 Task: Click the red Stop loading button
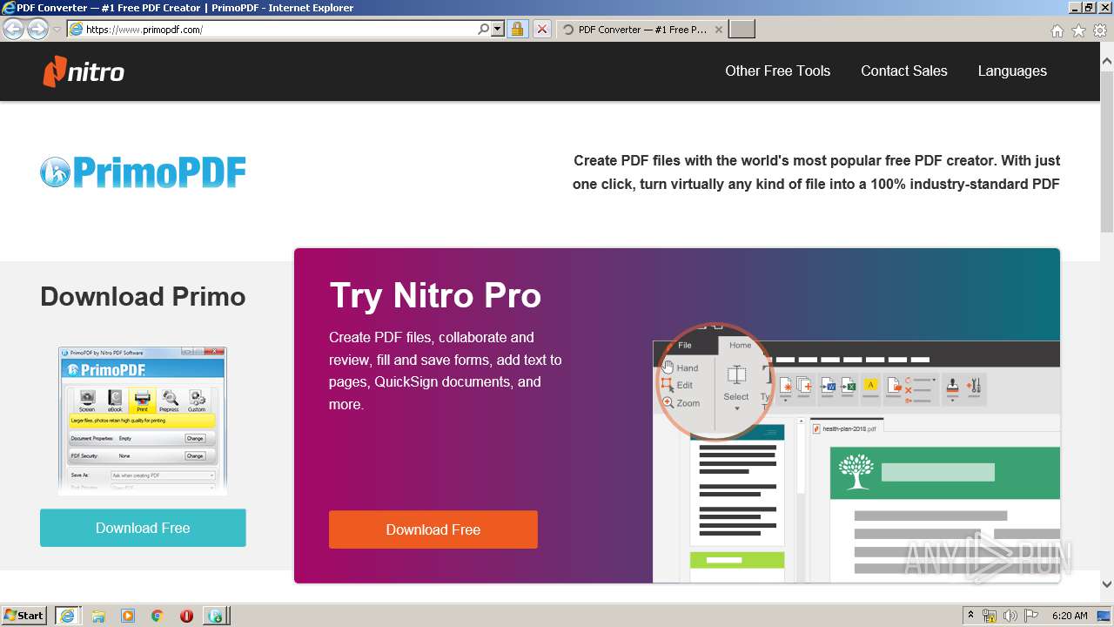pyautogui.click(x=541, y=30)
